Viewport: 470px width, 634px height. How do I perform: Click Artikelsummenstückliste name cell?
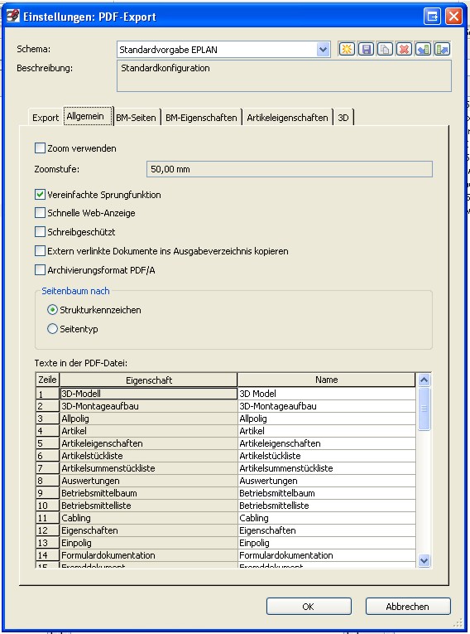[326, 468]
